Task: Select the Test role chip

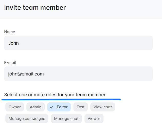Action: point(81,107)
